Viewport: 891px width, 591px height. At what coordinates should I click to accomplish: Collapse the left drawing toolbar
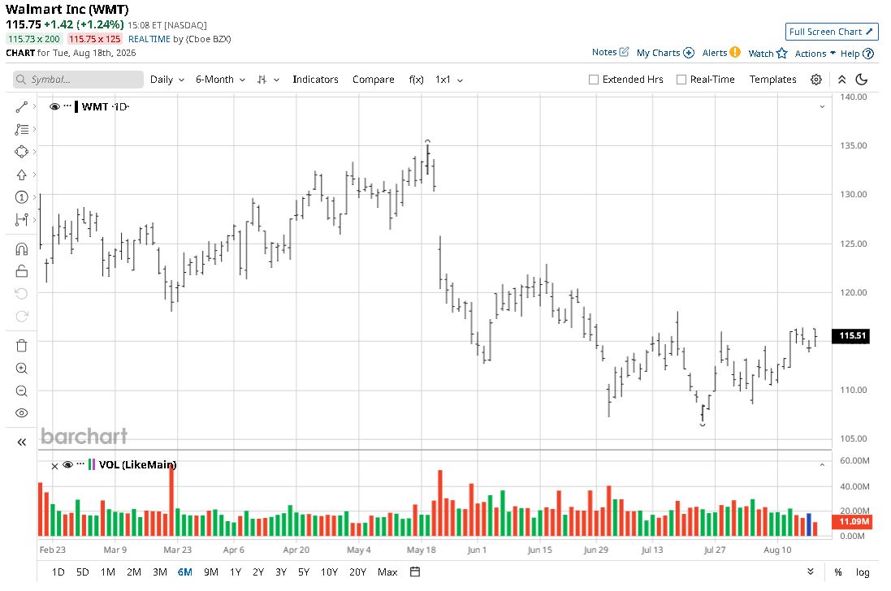22,442
